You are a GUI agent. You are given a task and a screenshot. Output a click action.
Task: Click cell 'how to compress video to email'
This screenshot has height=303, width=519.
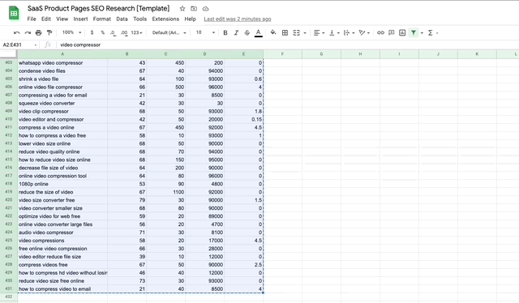click(x=62, y=288)
